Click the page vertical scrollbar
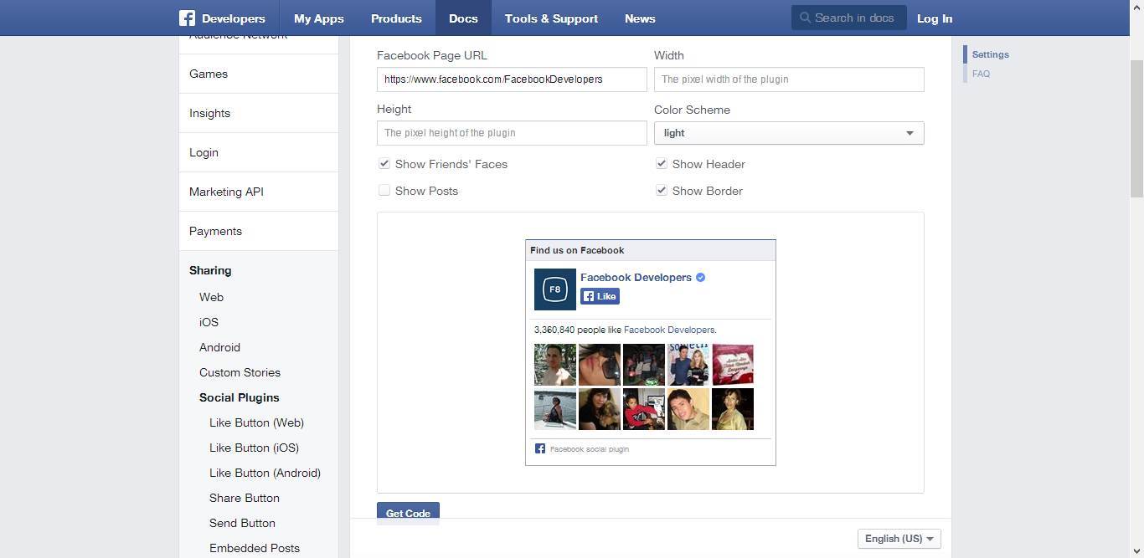This screenshot has height=558, width=1144. click(1136, 129)
